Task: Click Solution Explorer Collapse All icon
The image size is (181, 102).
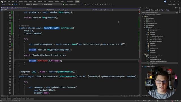Action: tap(157, 10)
